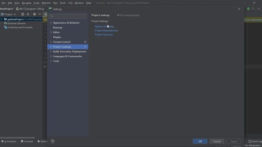
Task: Hide the Project panel with minus icon
Action: pyautogui.click(x=40, y=14)
